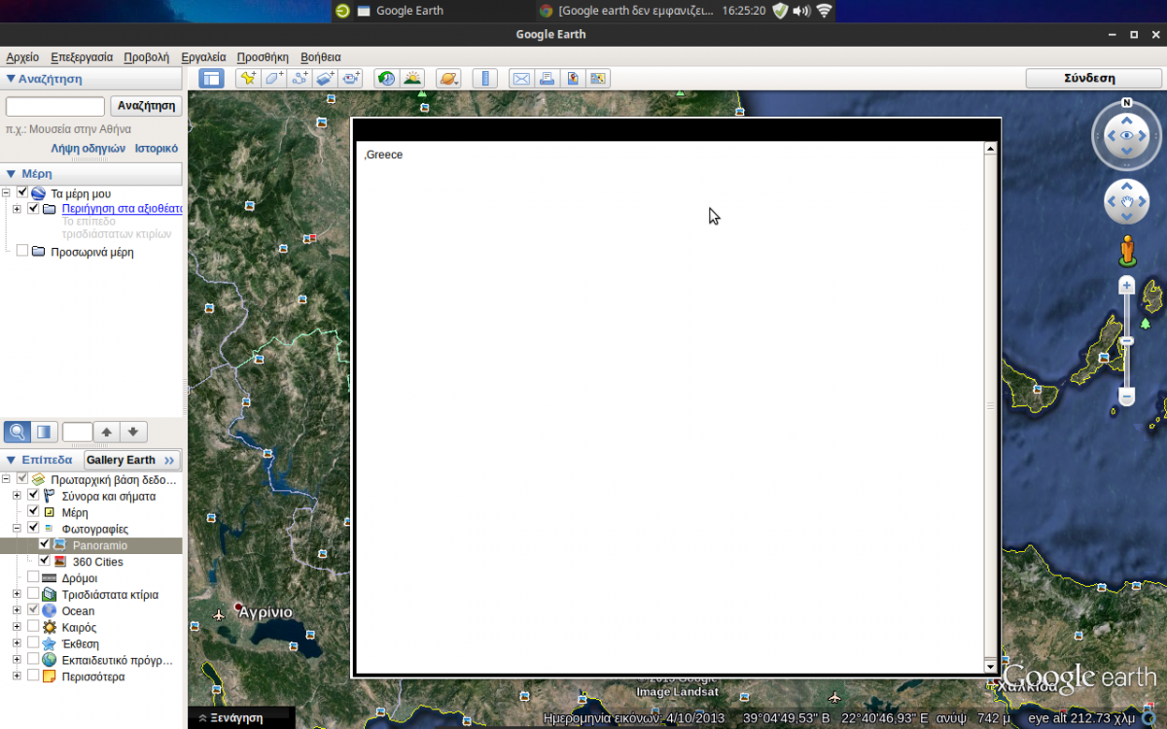This screenshot has height=729, width=1167.
Task: Show the ruler tool
Action: point(484,79)
